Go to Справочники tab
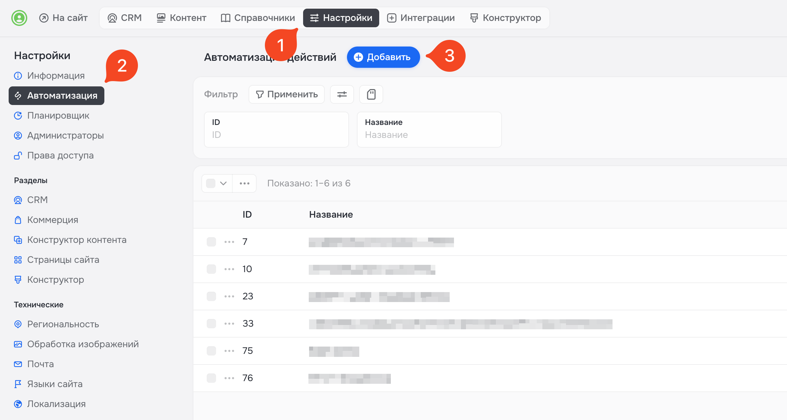Screen dimensions: 787x420 [x=258, y=18]
